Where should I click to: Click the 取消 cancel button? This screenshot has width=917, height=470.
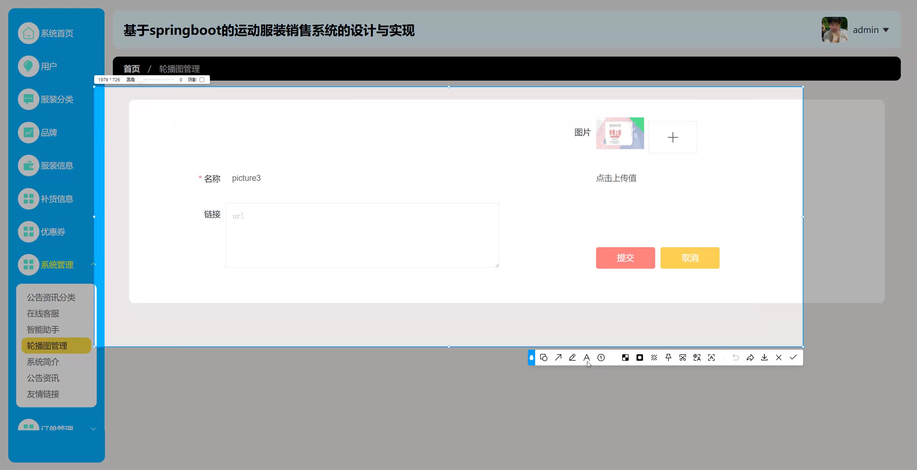coord(690,258)
